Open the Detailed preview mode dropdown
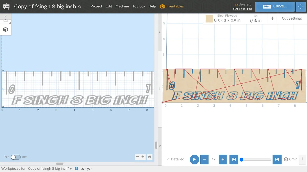 tap(176, 159)
